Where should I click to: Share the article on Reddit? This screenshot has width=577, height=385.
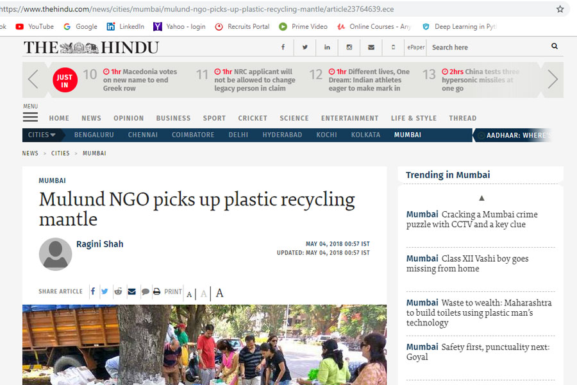[x=118, y=291]
